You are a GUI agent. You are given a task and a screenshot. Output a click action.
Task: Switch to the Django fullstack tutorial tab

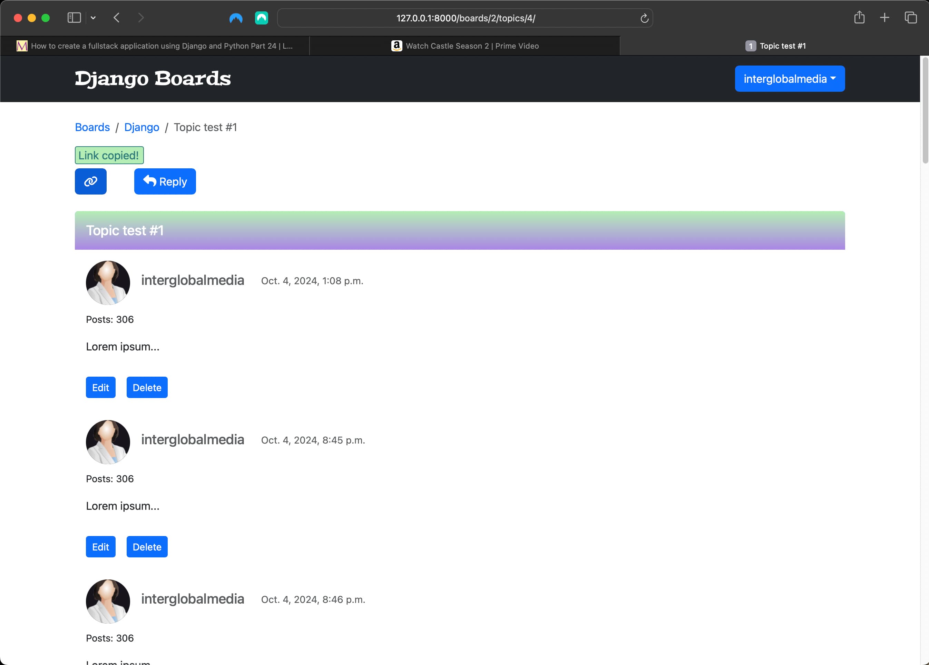[155, 46]
